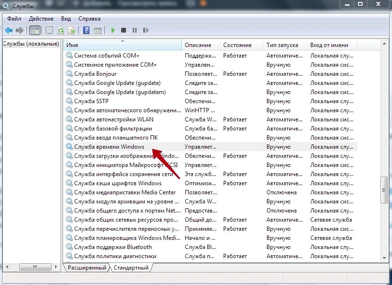Select Службы (локальные) in the tree
The image size is (392, 285).
(31, 44)
